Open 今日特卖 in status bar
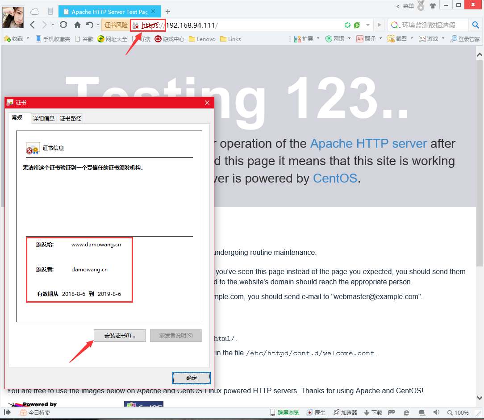The width and height of the screenshot is (484, 420). pos(35,412)
